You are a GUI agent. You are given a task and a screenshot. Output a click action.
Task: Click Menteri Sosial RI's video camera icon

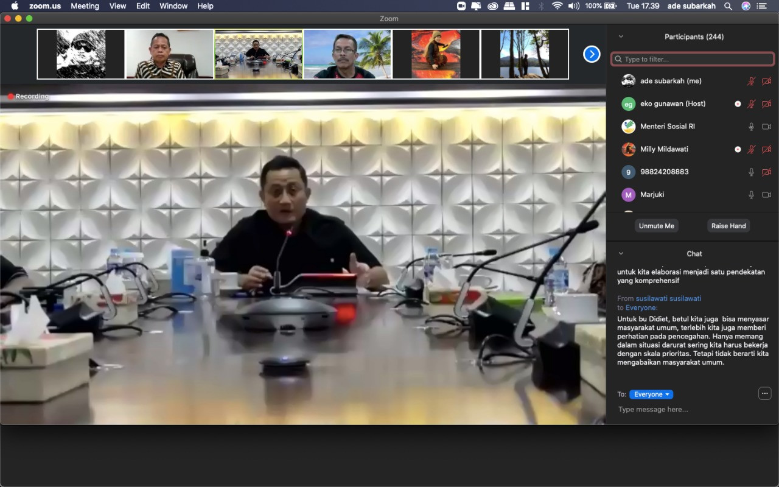click(767, 127)
